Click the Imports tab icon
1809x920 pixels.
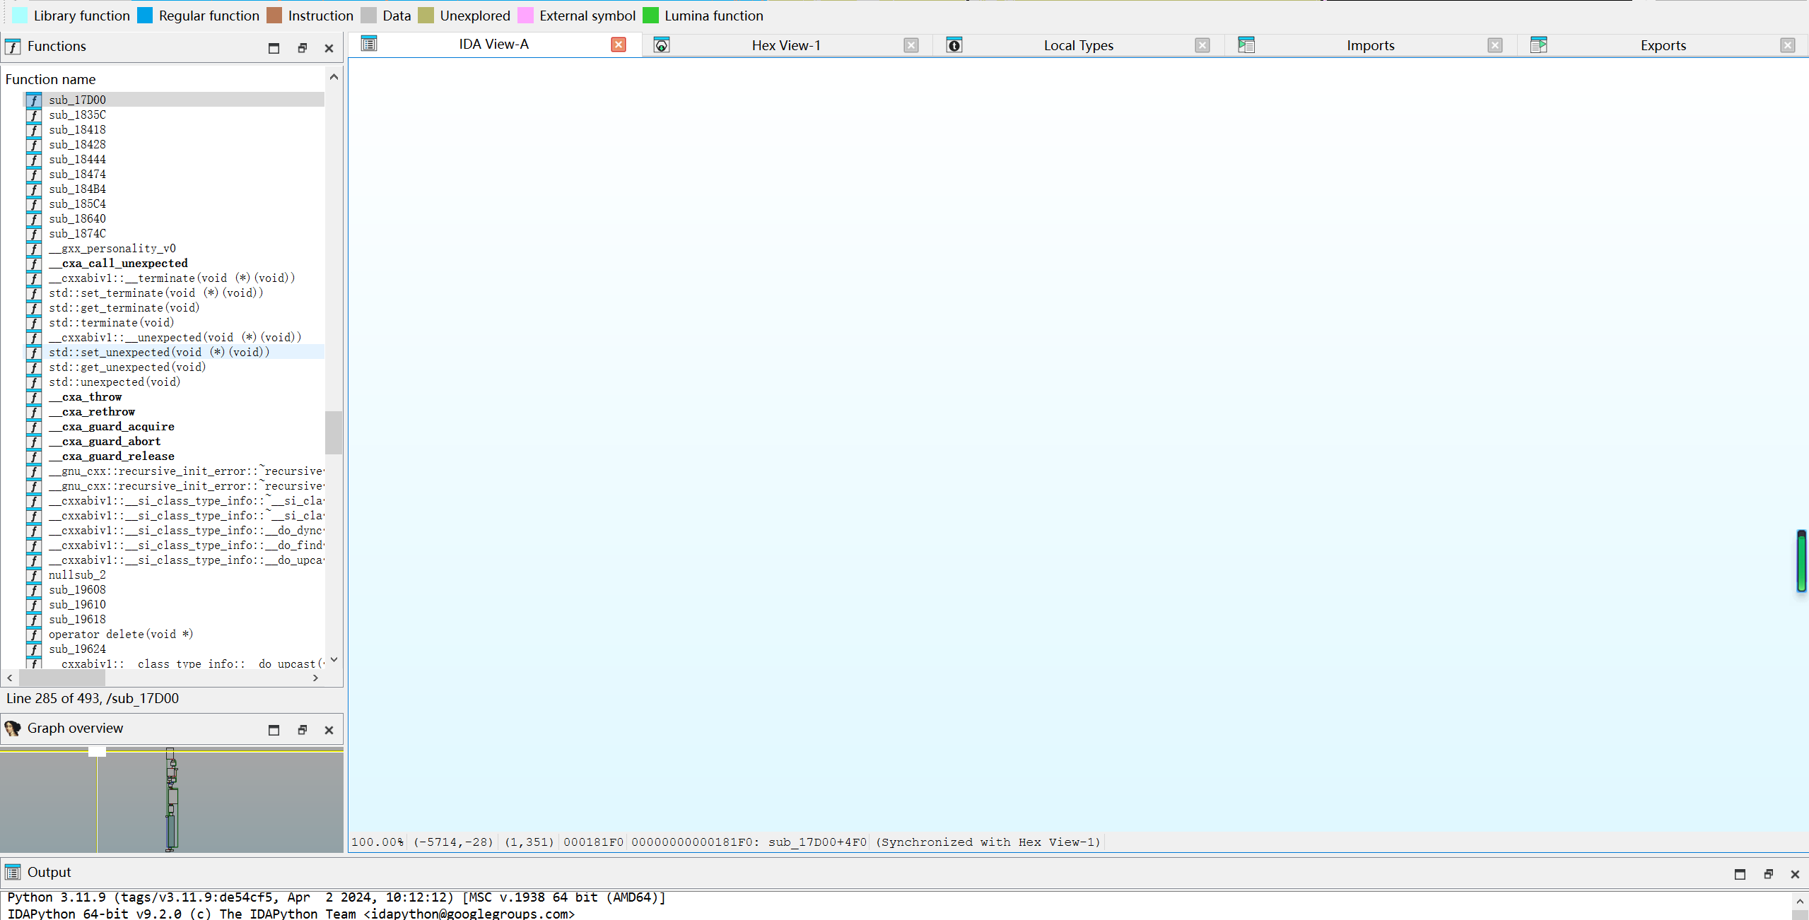click(1246, 45)
